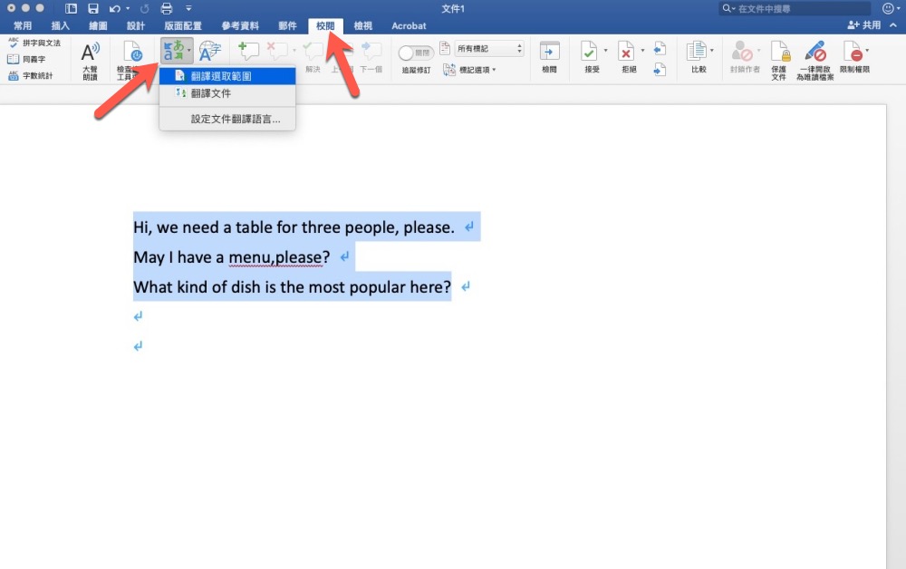Click the Save icon in title bar
This screenshot has width=906, height=569.
[92, 8]
